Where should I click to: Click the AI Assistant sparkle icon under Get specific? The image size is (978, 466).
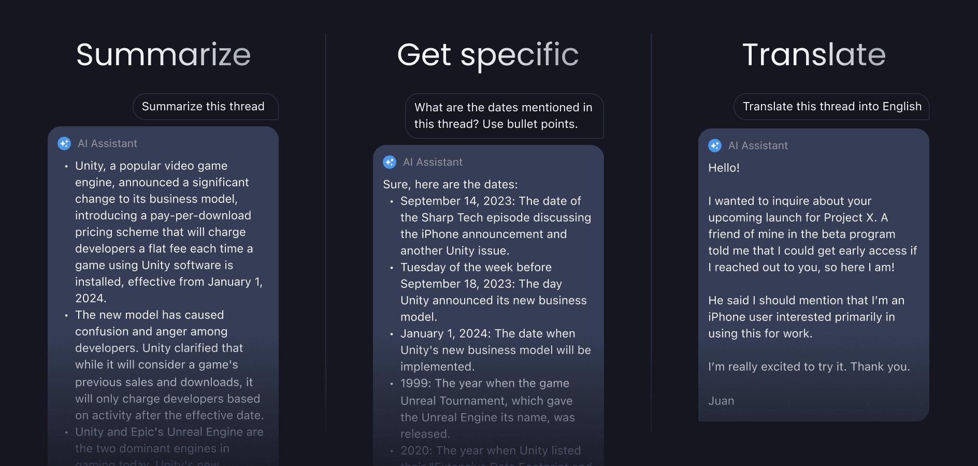pyautogui.click(x=390, y=162)
